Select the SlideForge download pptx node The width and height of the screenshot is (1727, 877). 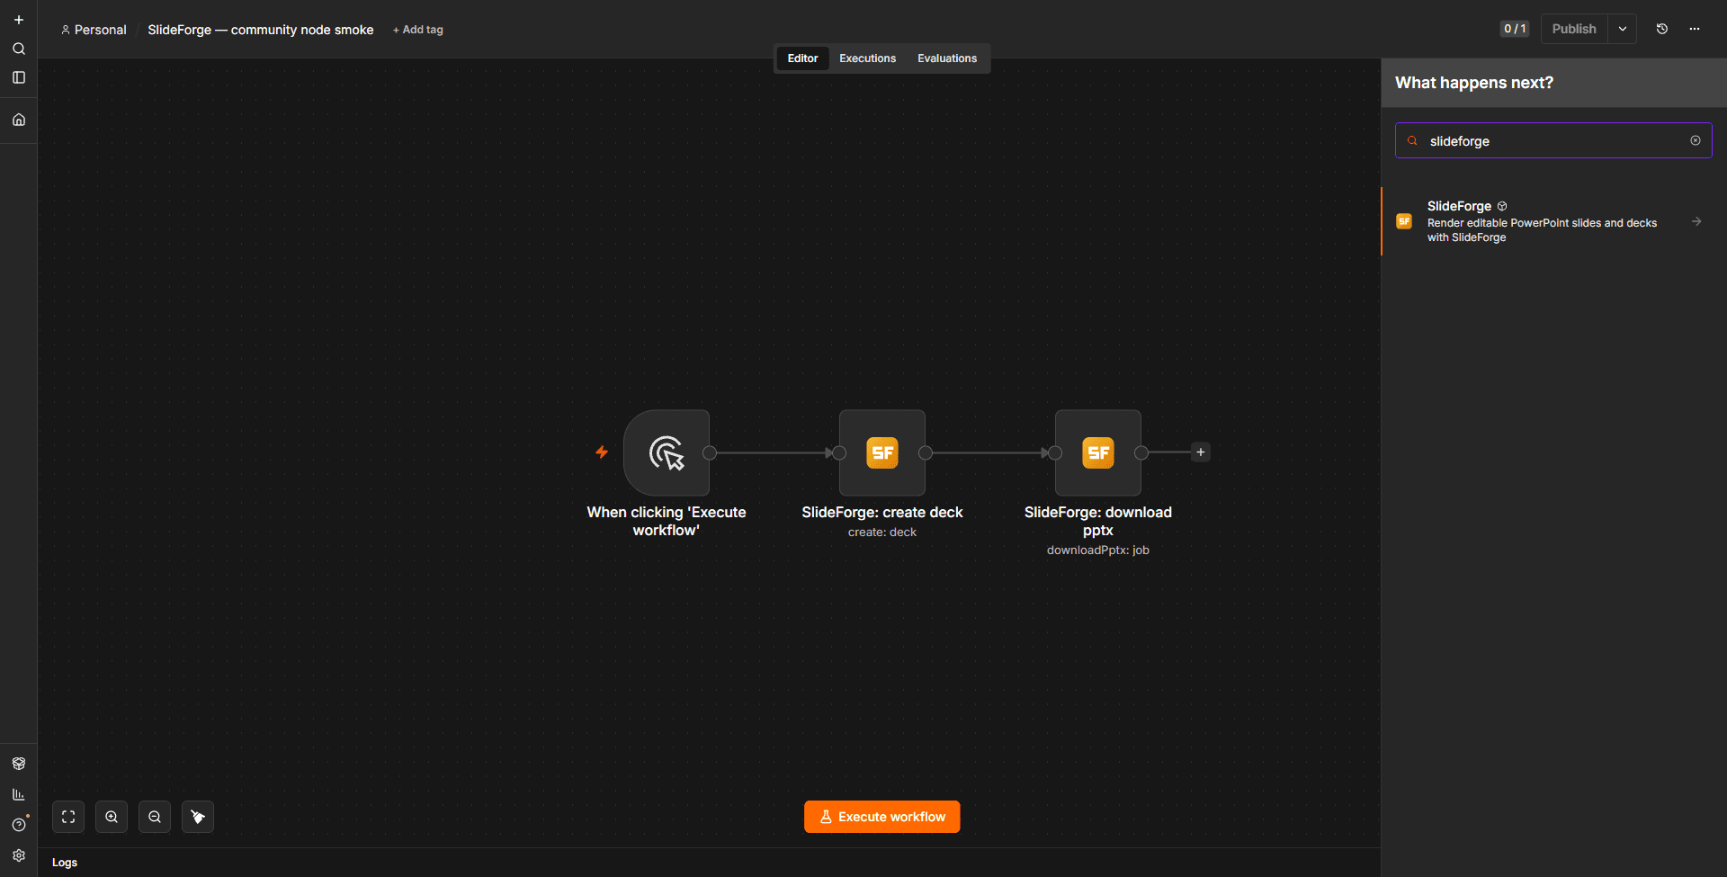pos(1098,452)
